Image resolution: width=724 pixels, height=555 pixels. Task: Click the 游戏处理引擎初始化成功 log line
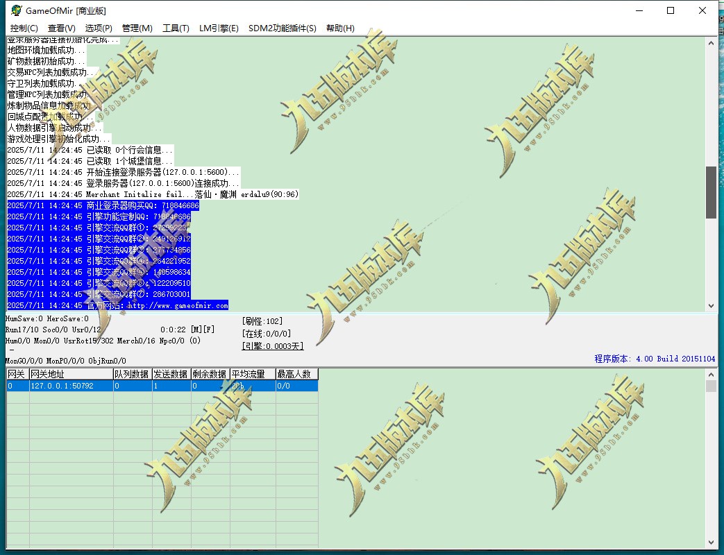pyautogui.click(x=59, y=139)
